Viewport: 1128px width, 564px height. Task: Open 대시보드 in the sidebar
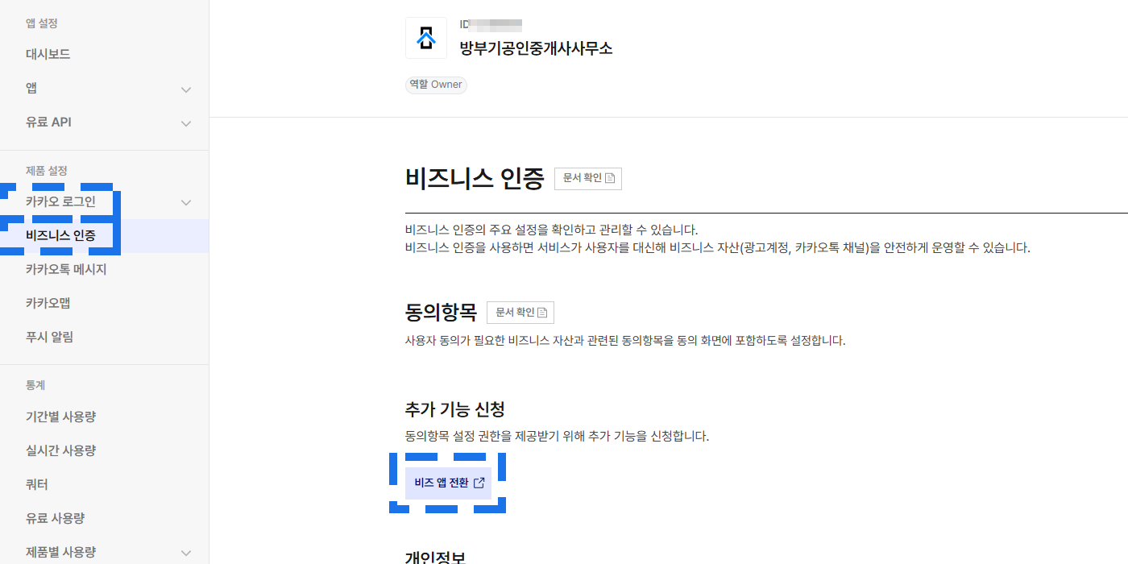48,54
